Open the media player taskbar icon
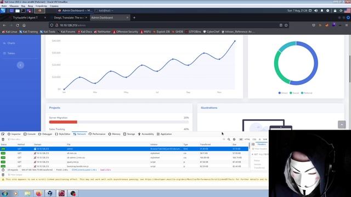The height and width of the screenshot is (197, 351). (x=16, y=193)
